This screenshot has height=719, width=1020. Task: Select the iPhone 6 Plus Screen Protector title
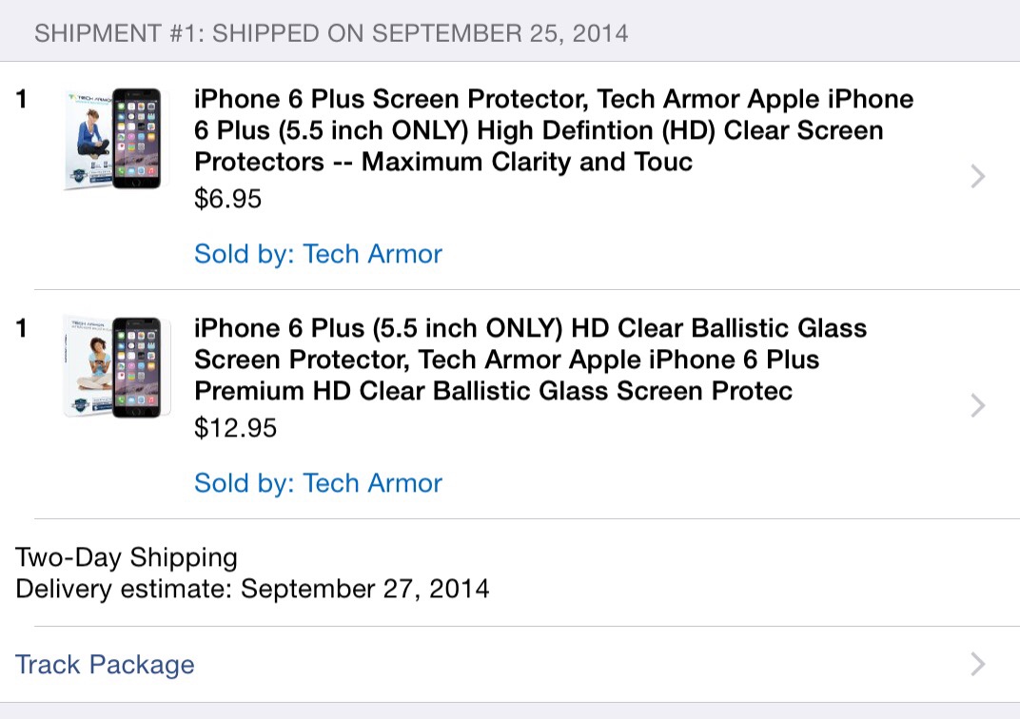click(552, 130)
